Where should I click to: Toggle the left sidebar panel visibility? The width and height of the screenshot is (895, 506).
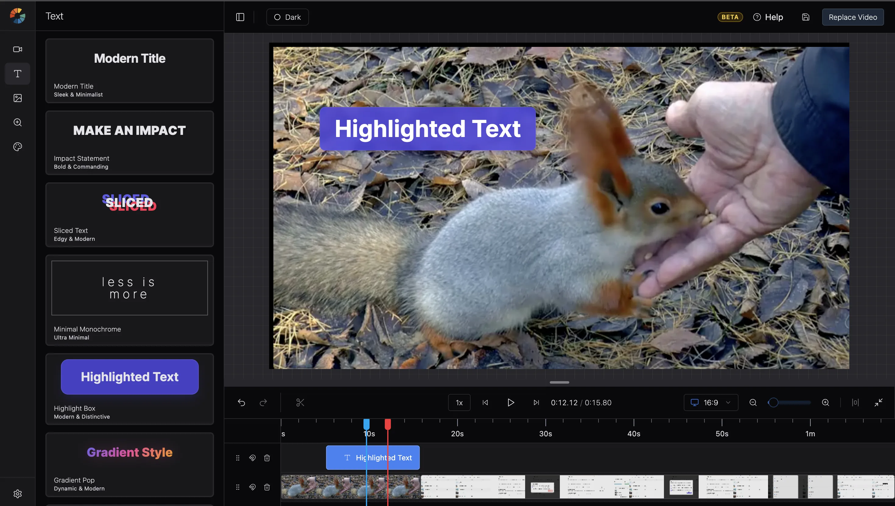point(240,17)
